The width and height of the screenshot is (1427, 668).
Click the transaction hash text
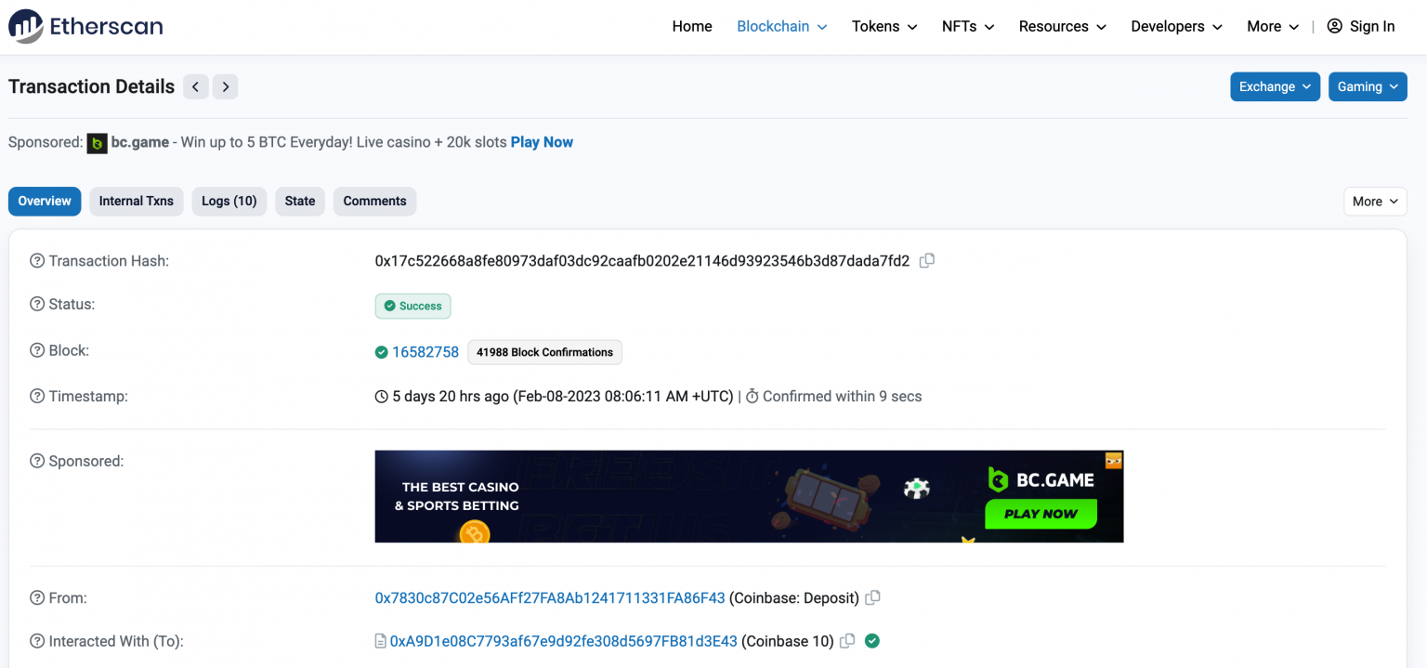point(642,261)
